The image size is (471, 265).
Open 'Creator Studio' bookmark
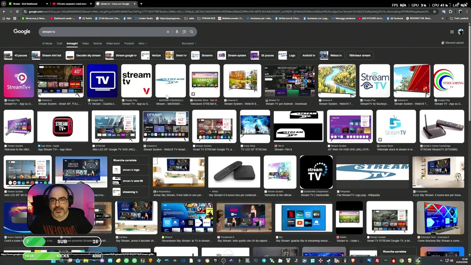144,18
